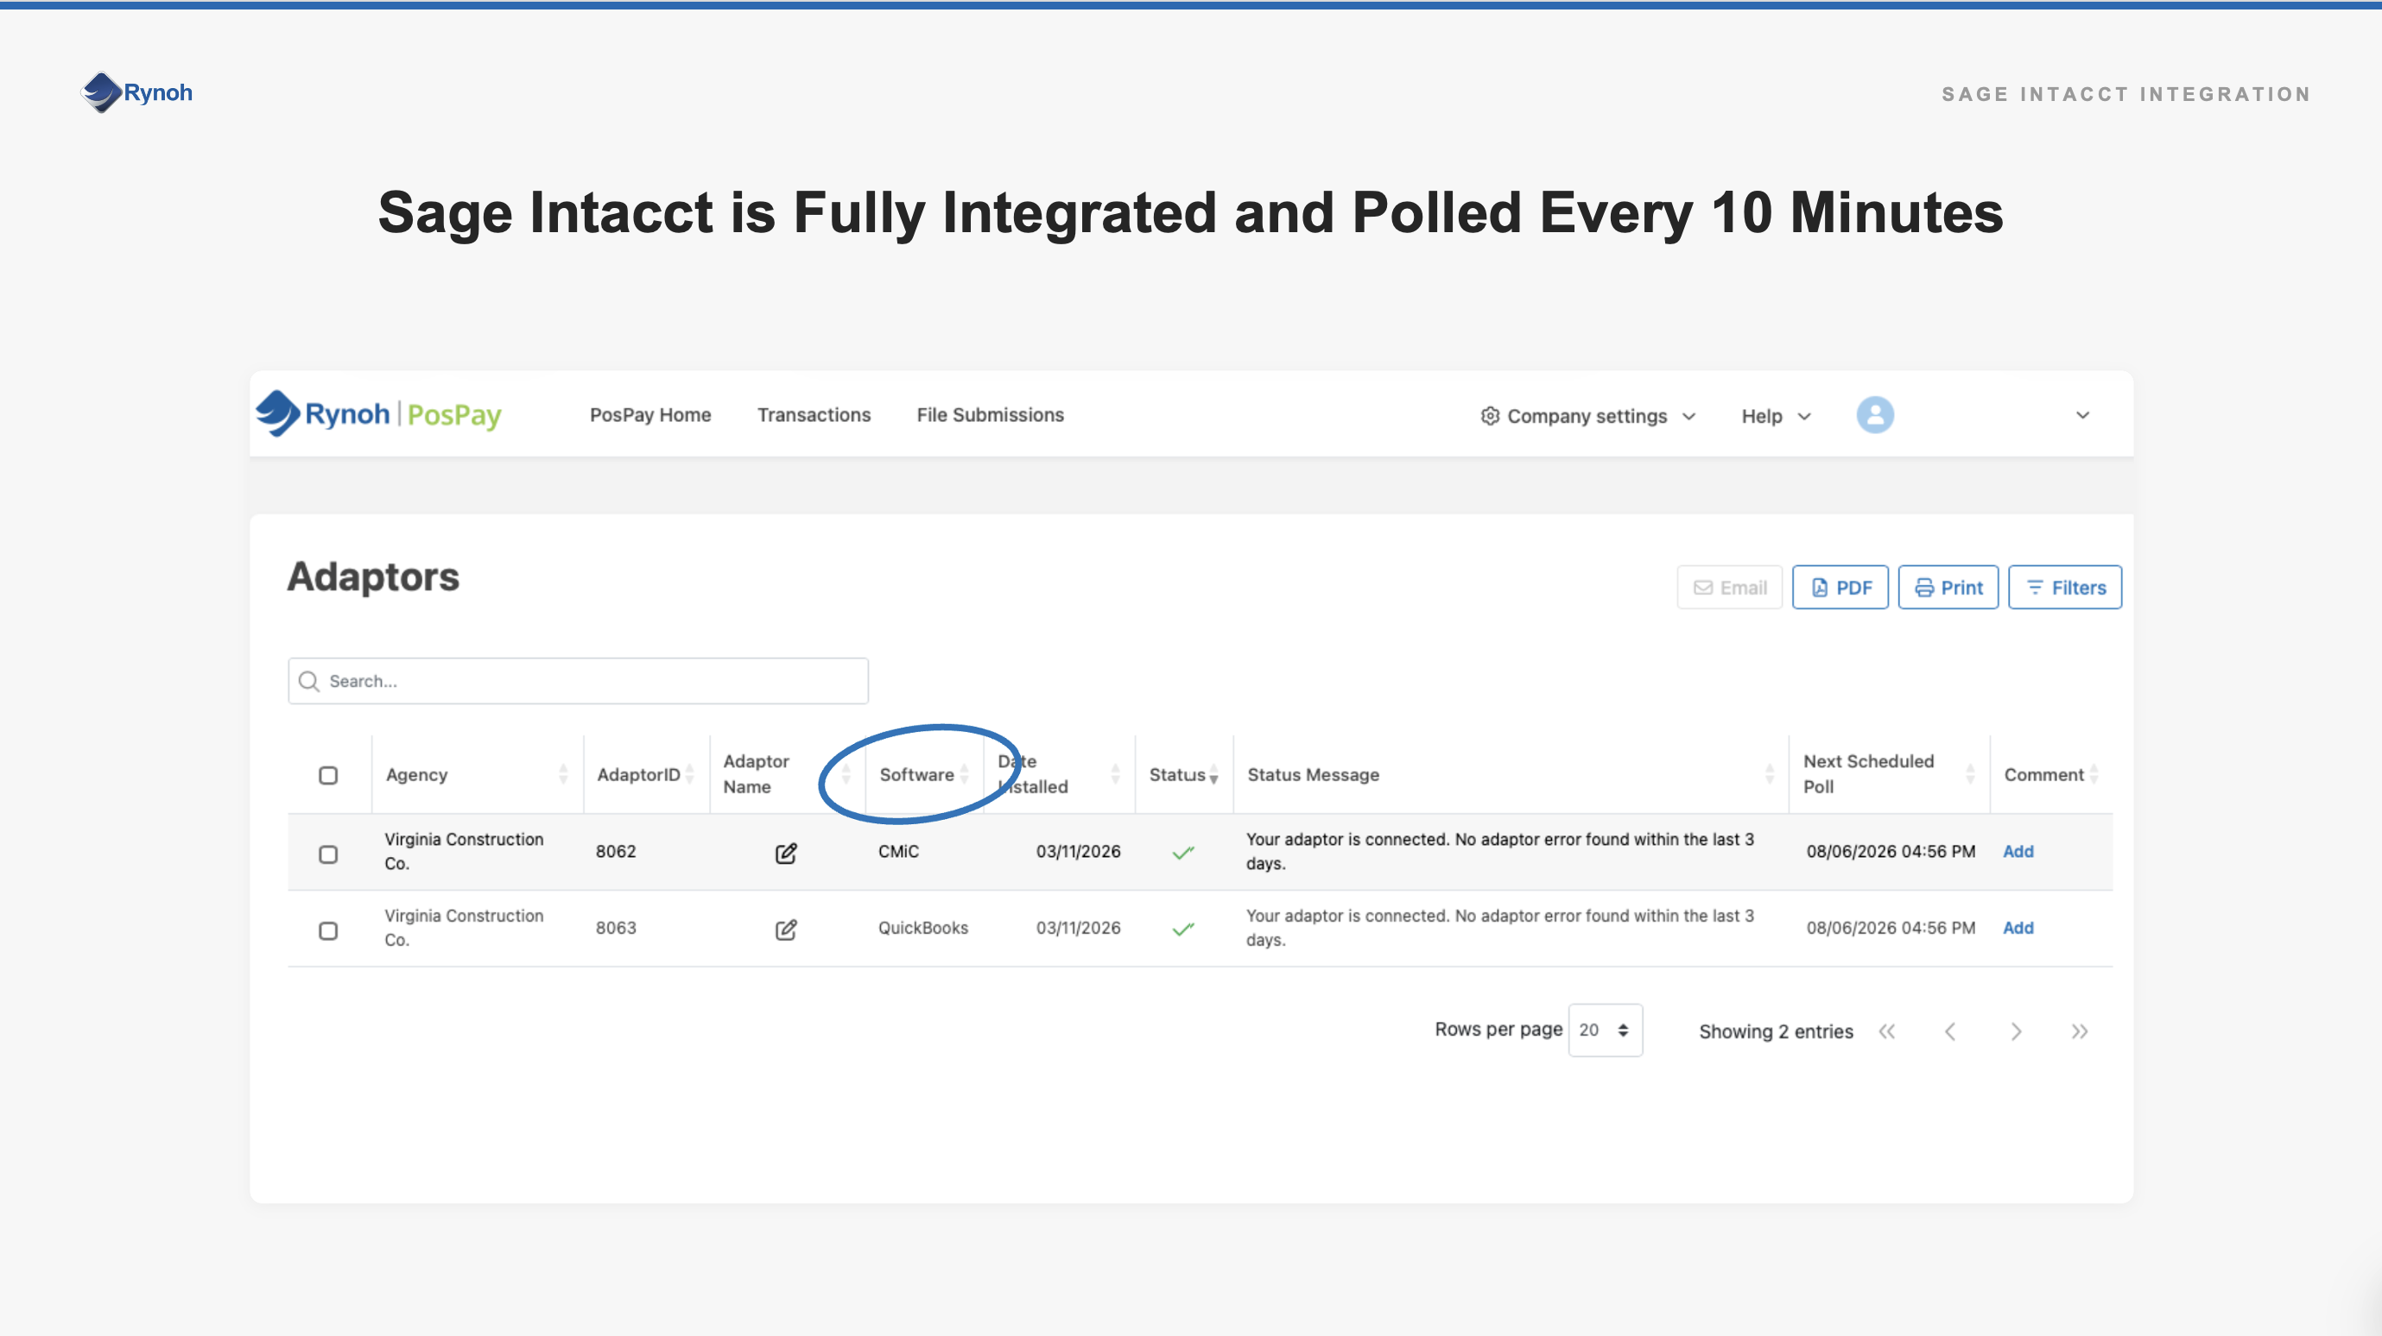Sort table by AdaptorID column arrows
The width and height of the screenshot is (2382, 1336).
[x=690, y=774]
